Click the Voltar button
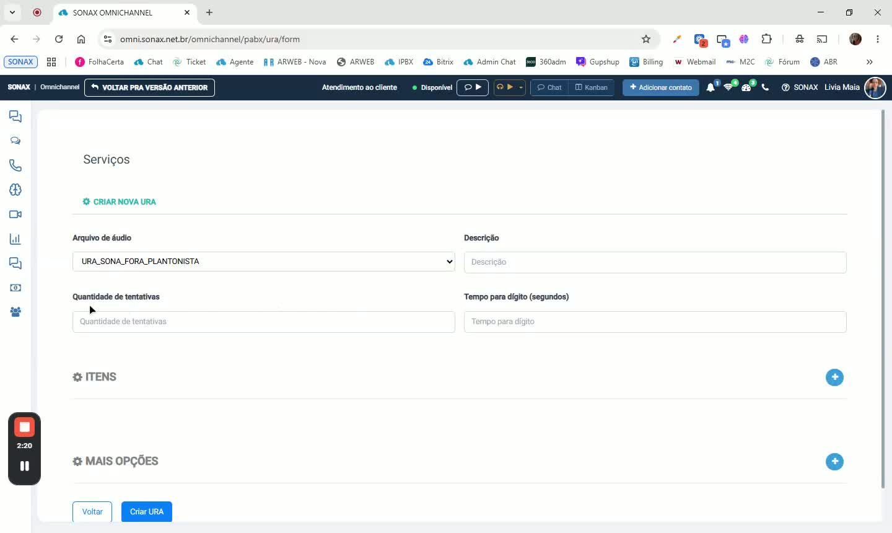892x533 pixels. pos(92,511)
